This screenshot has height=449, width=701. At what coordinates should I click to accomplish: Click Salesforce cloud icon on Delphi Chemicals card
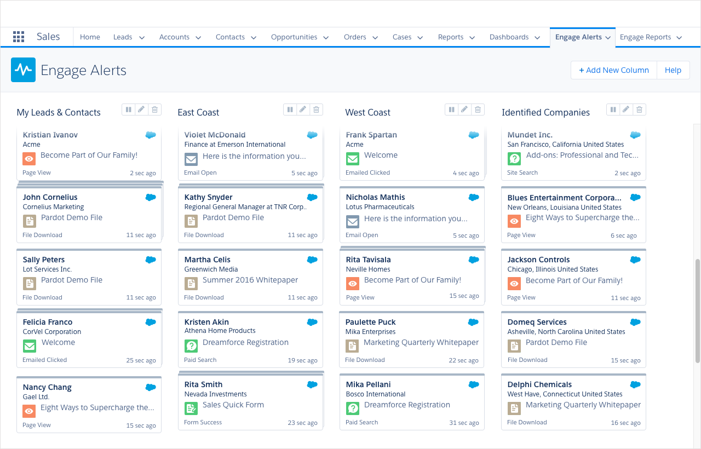(635, 384)
